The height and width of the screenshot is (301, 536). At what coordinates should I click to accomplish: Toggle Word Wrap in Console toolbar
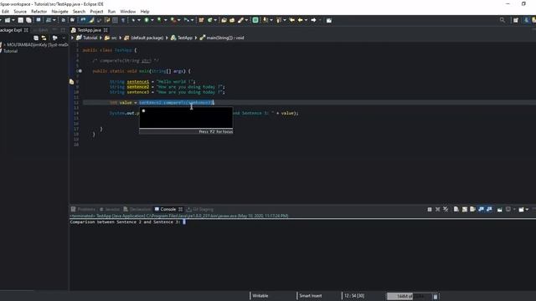472,209
